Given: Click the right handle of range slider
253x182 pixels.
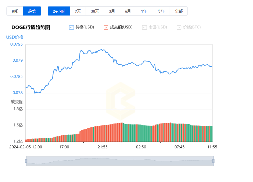Looking at the screenshot, I should 213,161.
